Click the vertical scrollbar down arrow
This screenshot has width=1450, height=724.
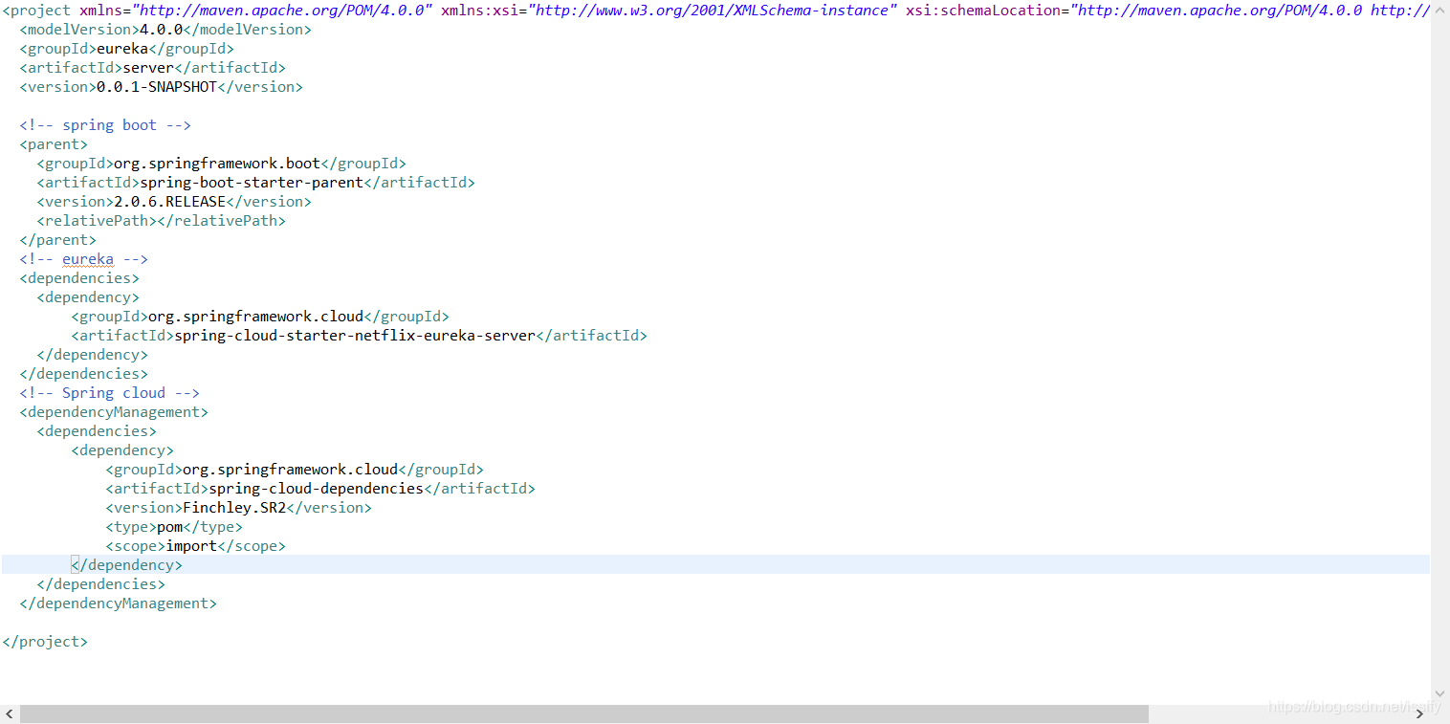click(x=1439, y=695)
